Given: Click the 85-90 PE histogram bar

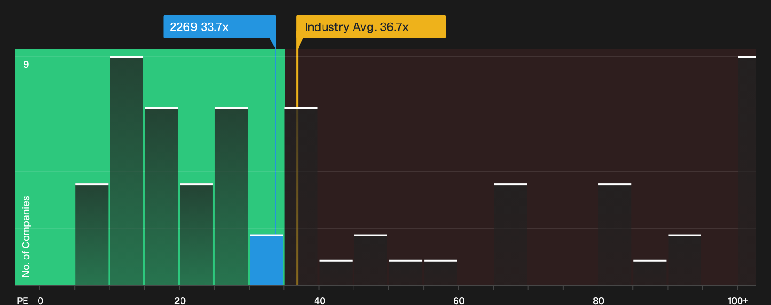Looking at the screenshot, I should [650, 273].
